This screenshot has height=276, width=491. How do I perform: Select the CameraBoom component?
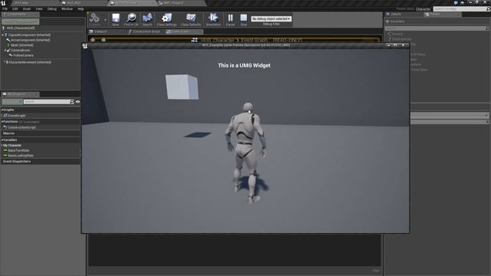[21, 50]
